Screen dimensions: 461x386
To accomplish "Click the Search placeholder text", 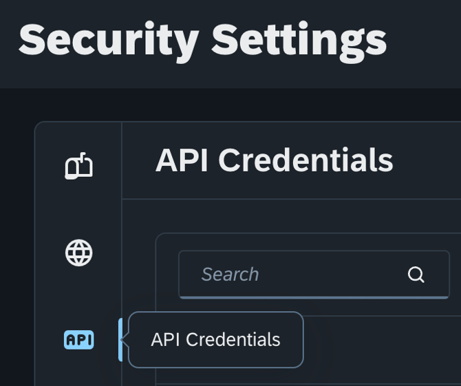I will tap(230, 275).
